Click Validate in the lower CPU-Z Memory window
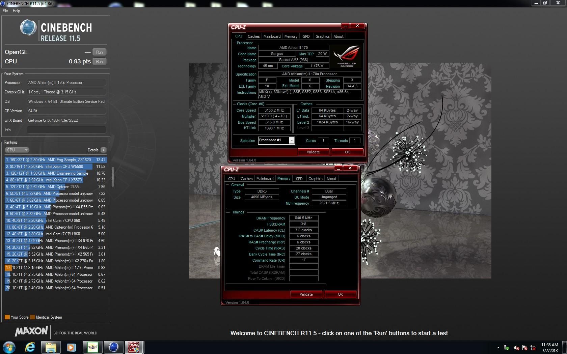The width and height of the screenshot is (567, 354). tap(306, 294)
